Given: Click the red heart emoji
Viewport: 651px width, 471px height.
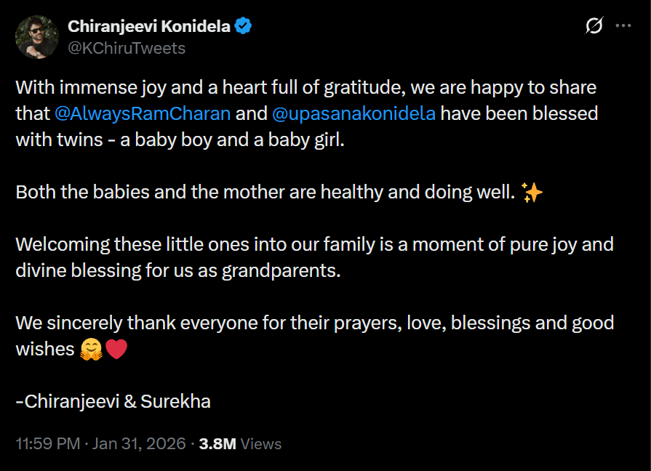Looking at the screenshot, I should (116, 350).
